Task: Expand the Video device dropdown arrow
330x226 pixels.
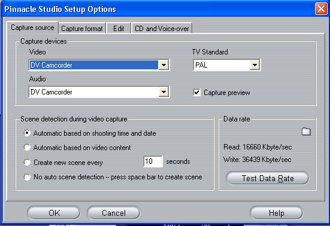Action: click(164, 65)
